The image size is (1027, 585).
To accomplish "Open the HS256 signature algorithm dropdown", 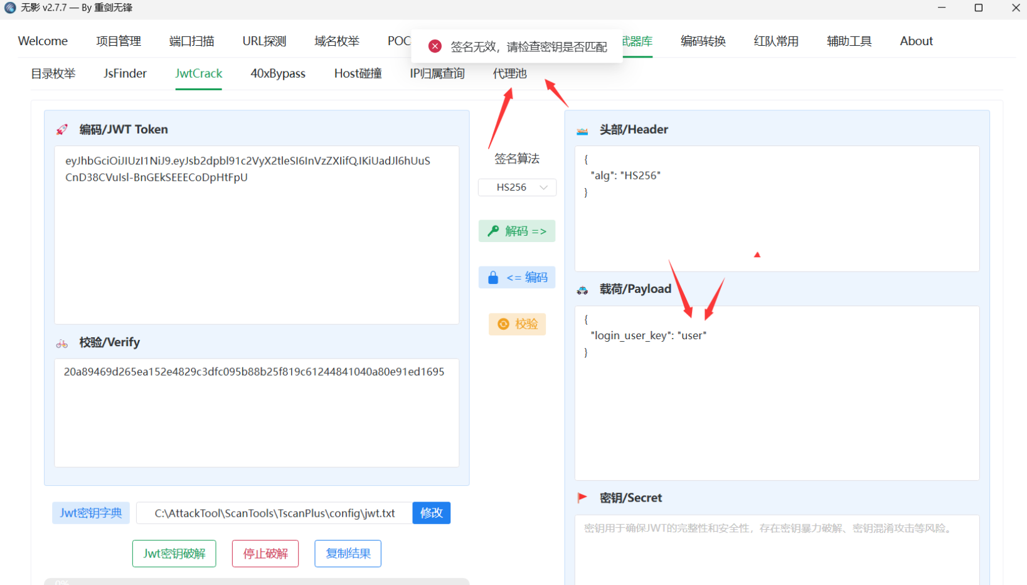I will click(517, 187).
